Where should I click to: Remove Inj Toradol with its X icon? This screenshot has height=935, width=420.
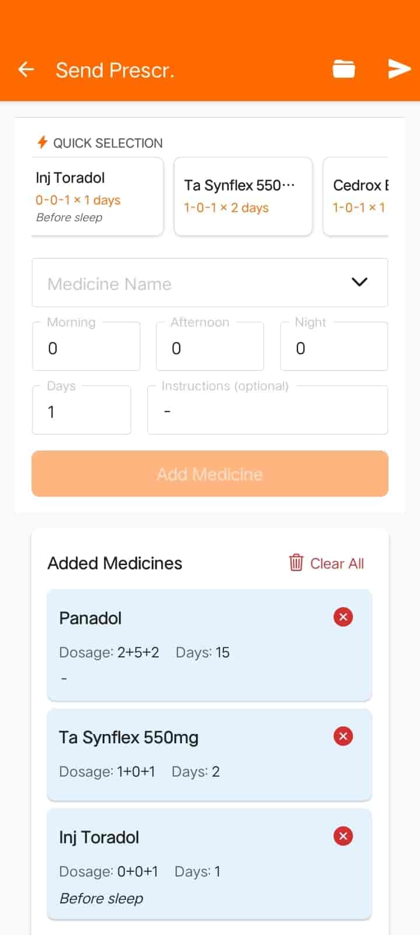click(x=342, y=836)
